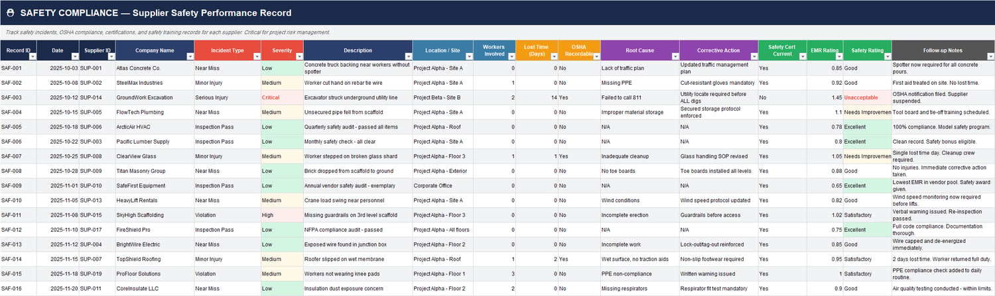Open the Record ID column filter dropdown

point(33,57)
